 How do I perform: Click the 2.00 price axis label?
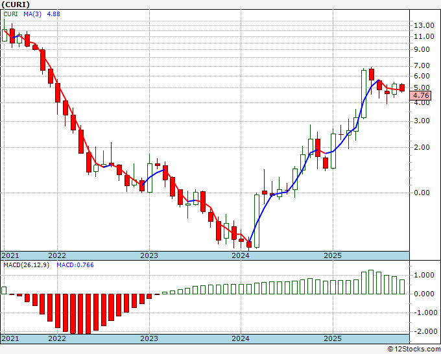422,147
